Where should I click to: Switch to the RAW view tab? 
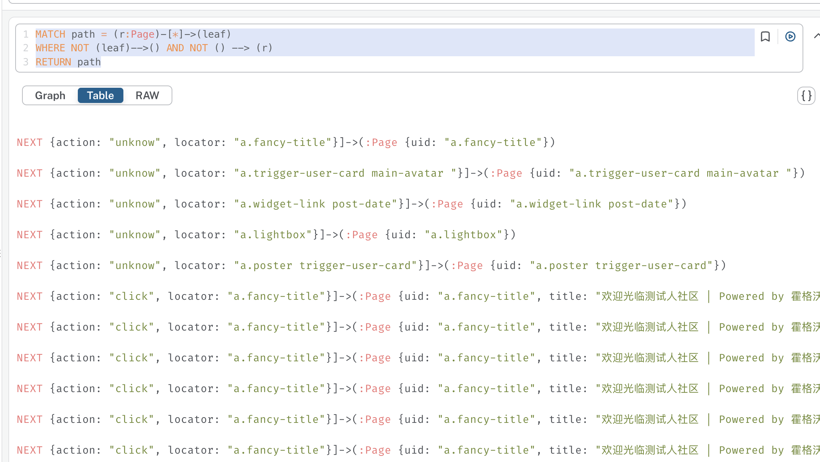147,95
